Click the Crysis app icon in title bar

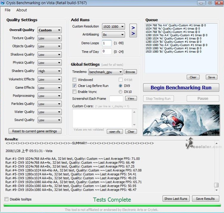(3, 3)
